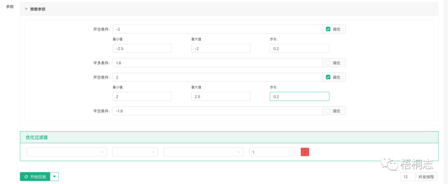Click 开空条件 最大值 field showing 2.5
448x184 pixels.
(221, 96)
